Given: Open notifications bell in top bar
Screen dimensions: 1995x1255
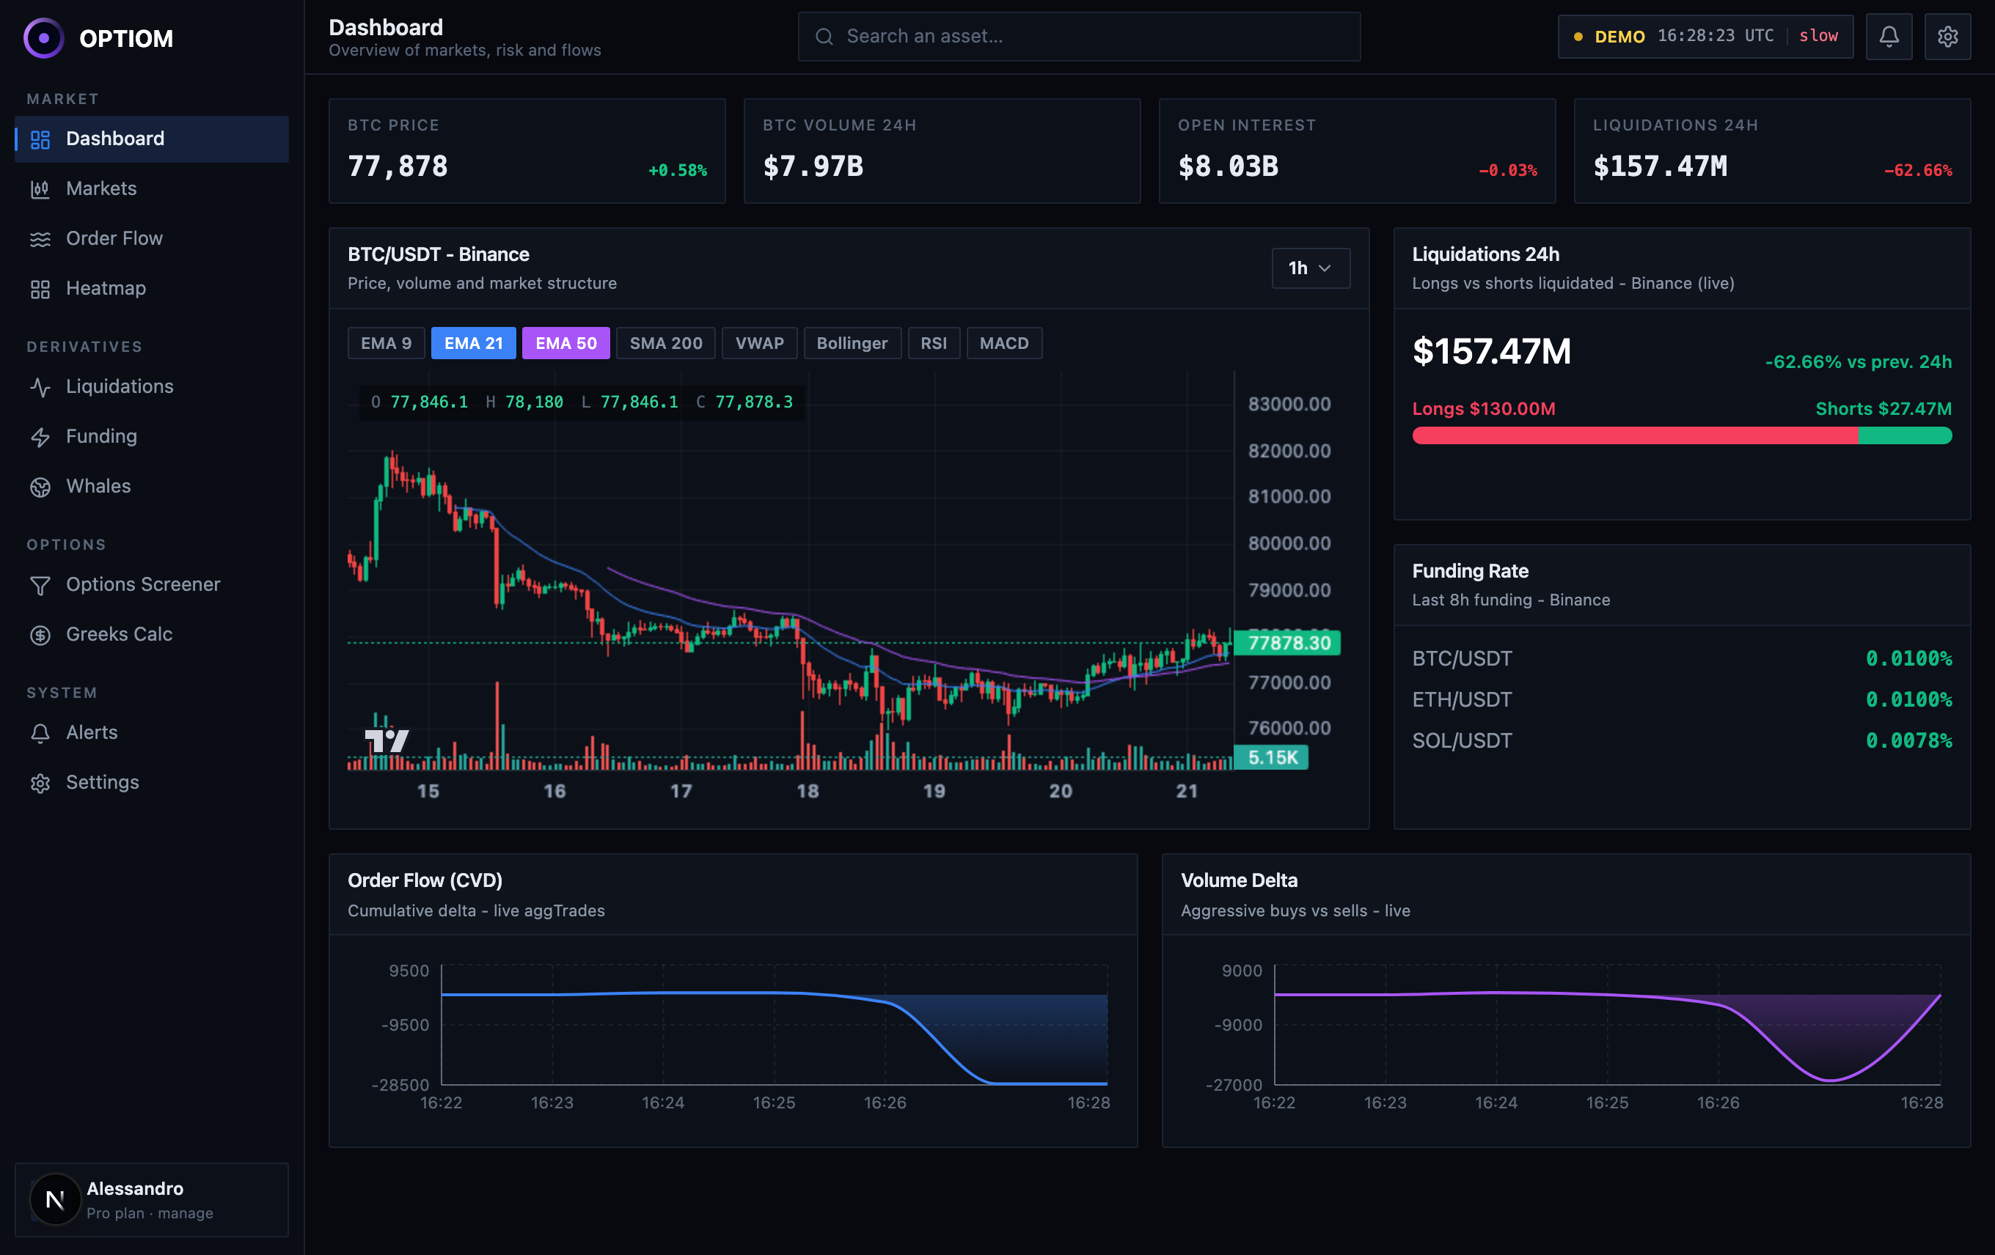Looking at the screenshot, I should [1889, 37].
